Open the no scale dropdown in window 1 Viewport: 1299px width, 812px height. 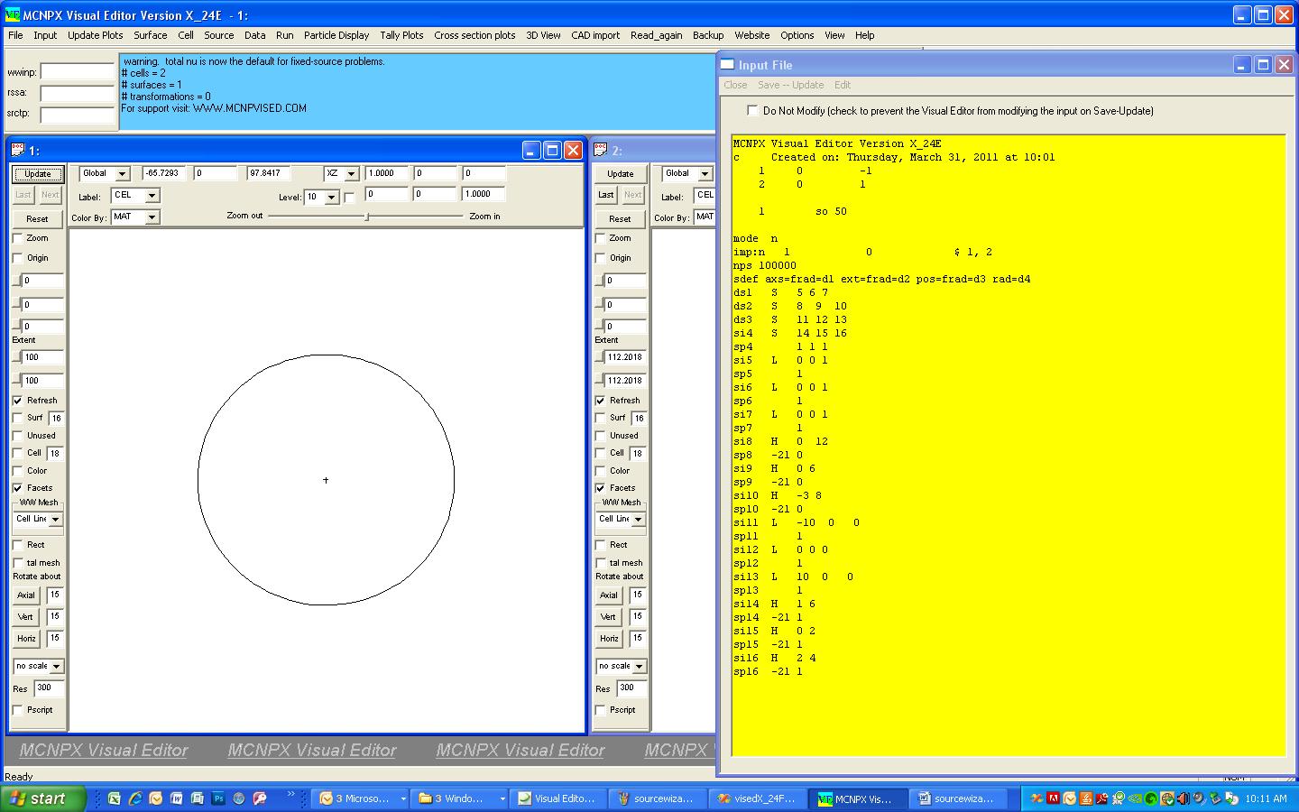point(56,667)
